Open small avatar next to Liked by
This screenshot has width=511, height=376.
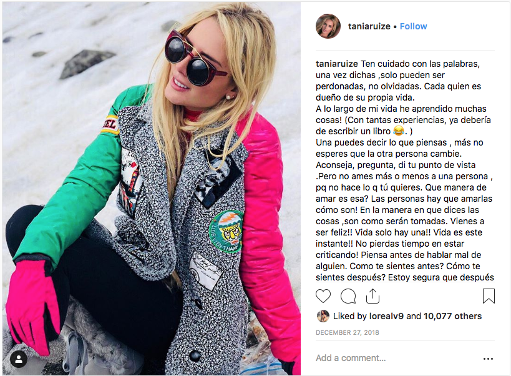tap(323, 316)
